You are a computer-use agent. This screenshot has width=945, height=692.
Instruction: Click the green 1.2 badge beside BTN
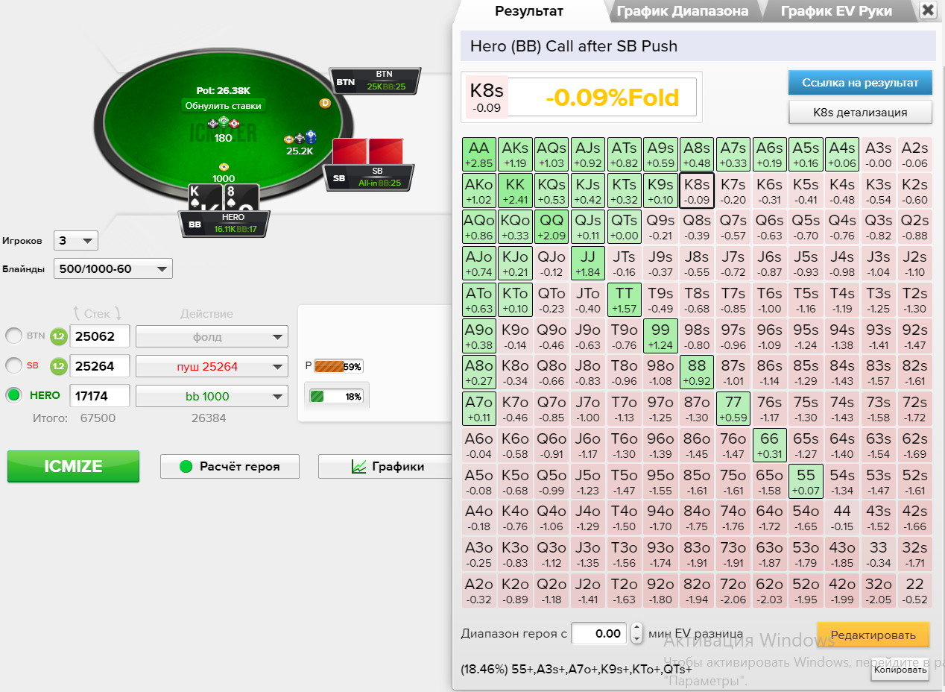59,337
